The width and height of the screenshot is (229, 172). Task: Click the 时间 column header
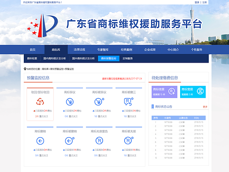coord(196,118)
